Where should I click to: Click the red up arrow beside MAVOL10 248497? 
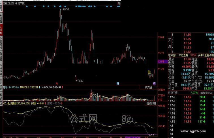coord(62,87)
